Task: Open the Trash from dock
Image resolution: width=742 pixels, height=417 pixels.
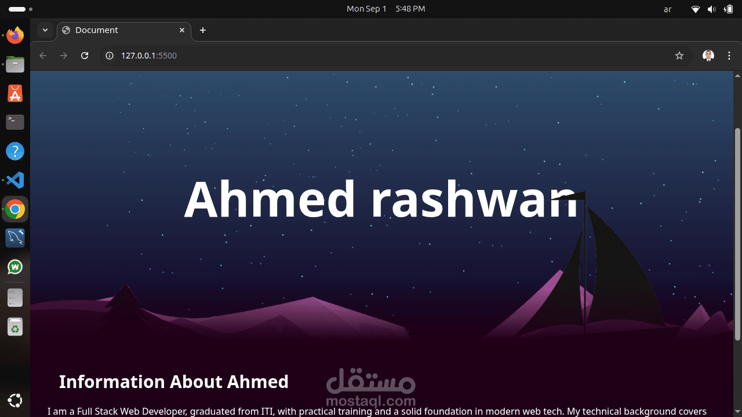Action: coord(15,327)
